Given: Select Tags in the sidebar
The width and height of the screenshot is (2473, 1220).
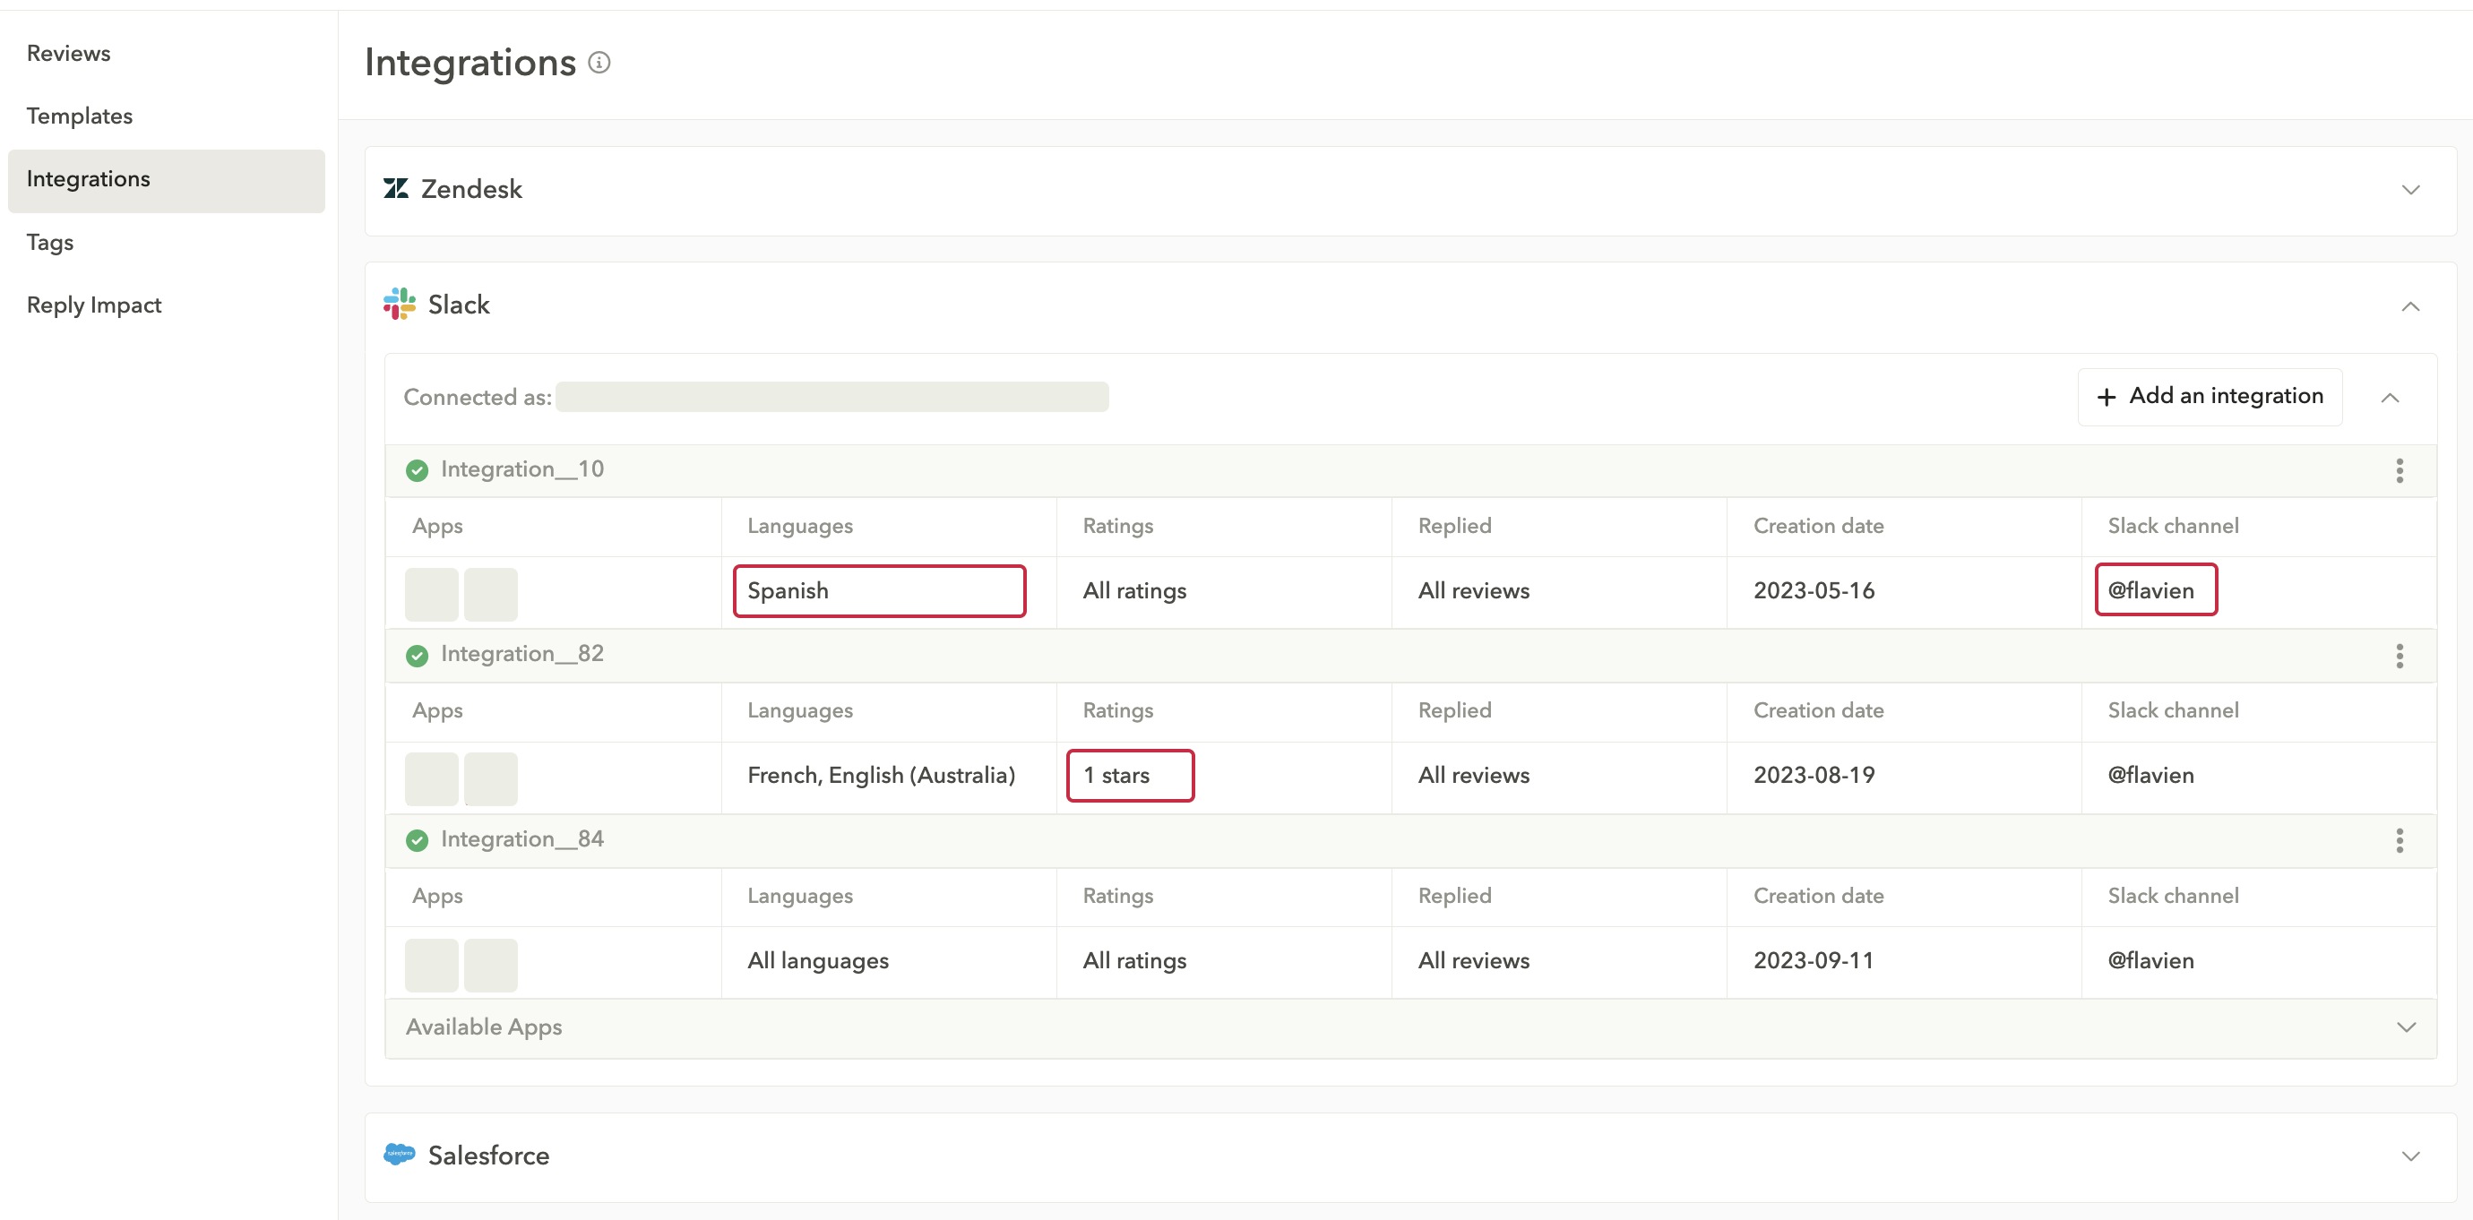Looking at the screenshot, I should click(49, 243).
